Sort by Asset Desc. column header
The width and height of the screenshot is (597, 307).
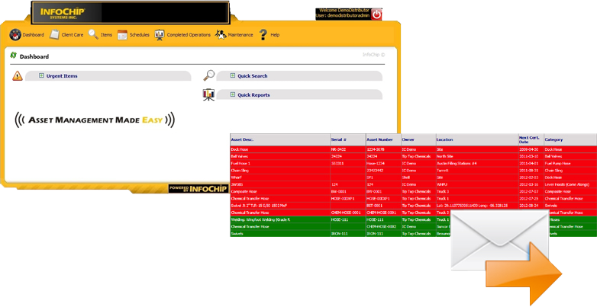pos(242,139)
